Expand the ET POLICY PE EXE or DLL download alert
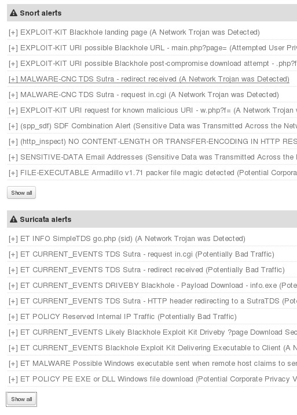Image resolution: width=297 pixels, height=415 pixels. point(153,379)
